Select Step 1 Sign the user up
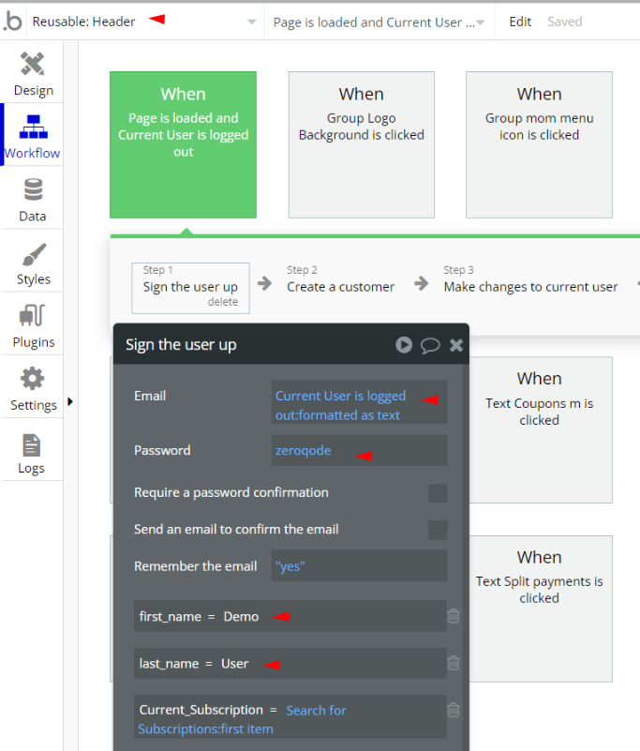The image size is (640, 751). 190,286
